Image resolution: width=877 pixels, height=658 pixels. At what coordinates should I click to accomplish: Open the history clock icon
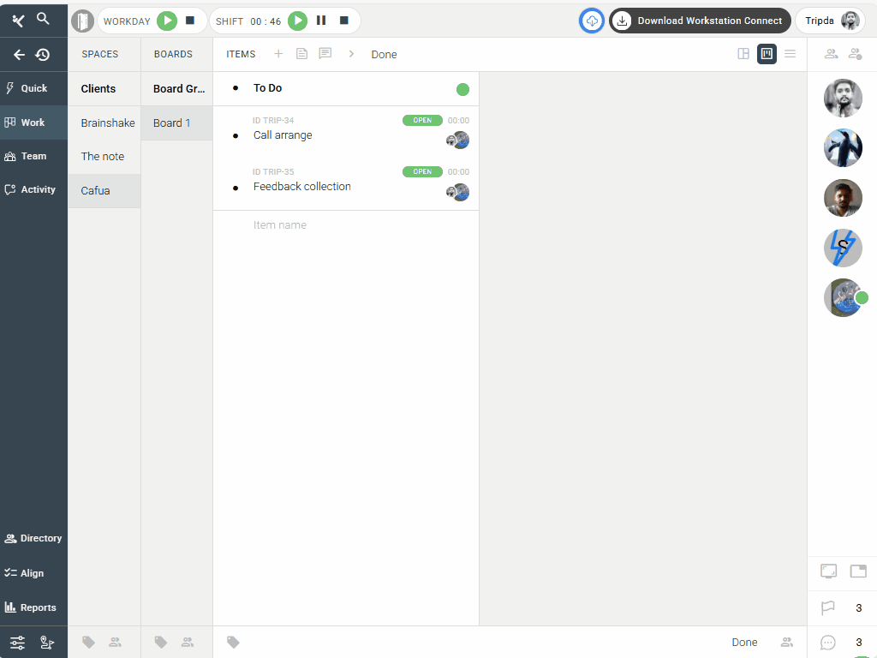click(x=43, y=55)
